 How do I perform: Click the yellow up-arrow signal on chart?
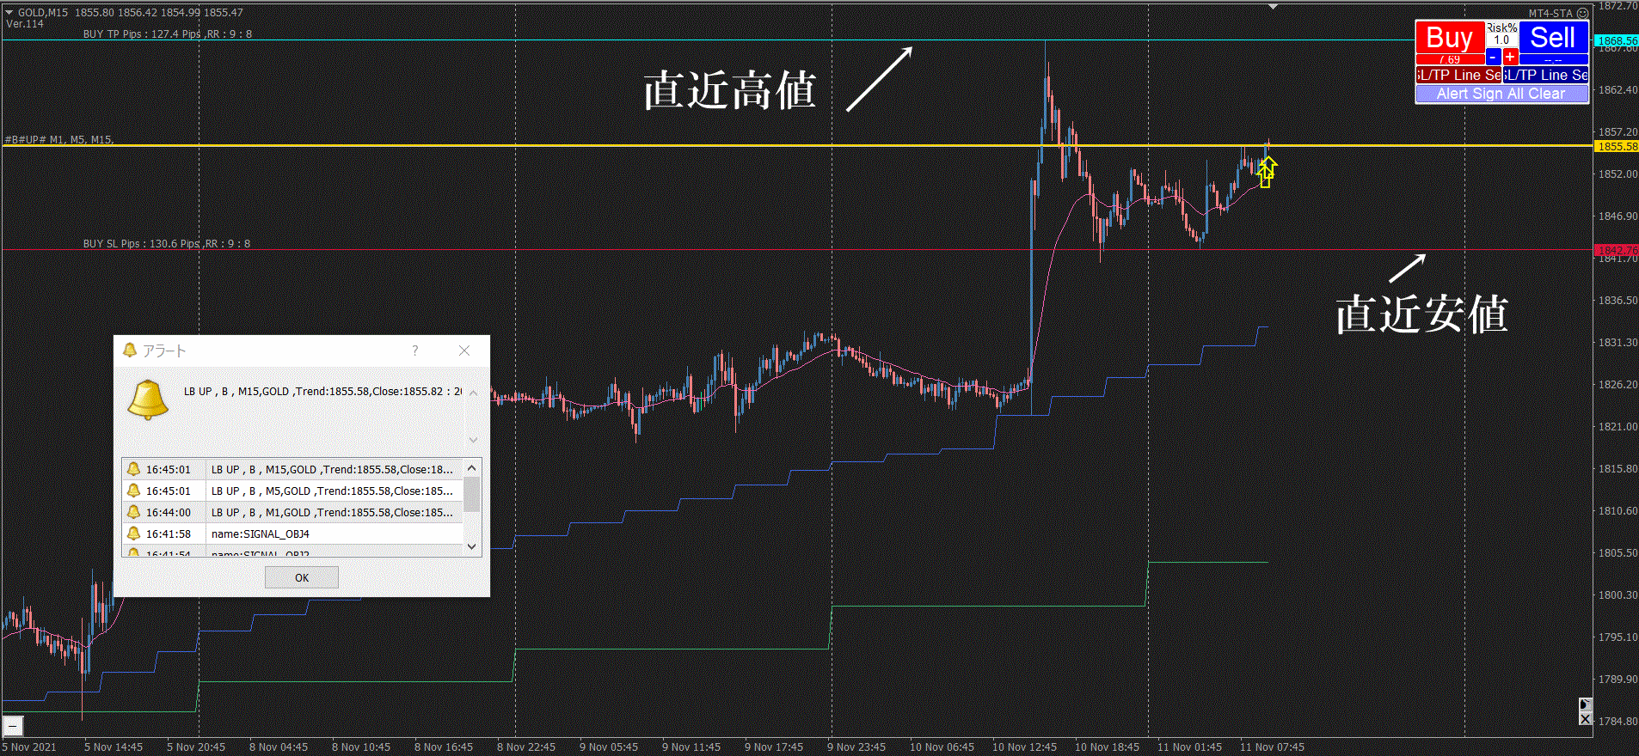pyautogui.click(x=1267, y=171)
